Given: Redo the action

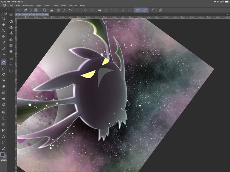Looking at the screenshot, I should click(77, 10).
